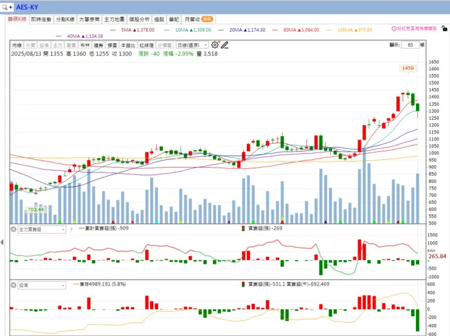Switch to the 主力地圖 tab

click(114, 19)
